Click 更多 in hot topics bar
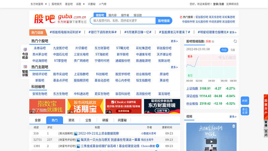268x151 pixels. [x=233, y=32]
